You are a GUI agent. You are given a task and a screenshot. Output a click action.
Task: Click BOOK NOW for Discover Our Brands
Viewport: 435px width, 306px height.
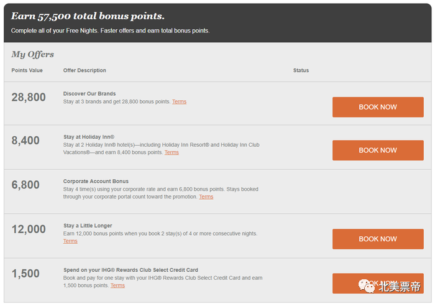point(378,107)
